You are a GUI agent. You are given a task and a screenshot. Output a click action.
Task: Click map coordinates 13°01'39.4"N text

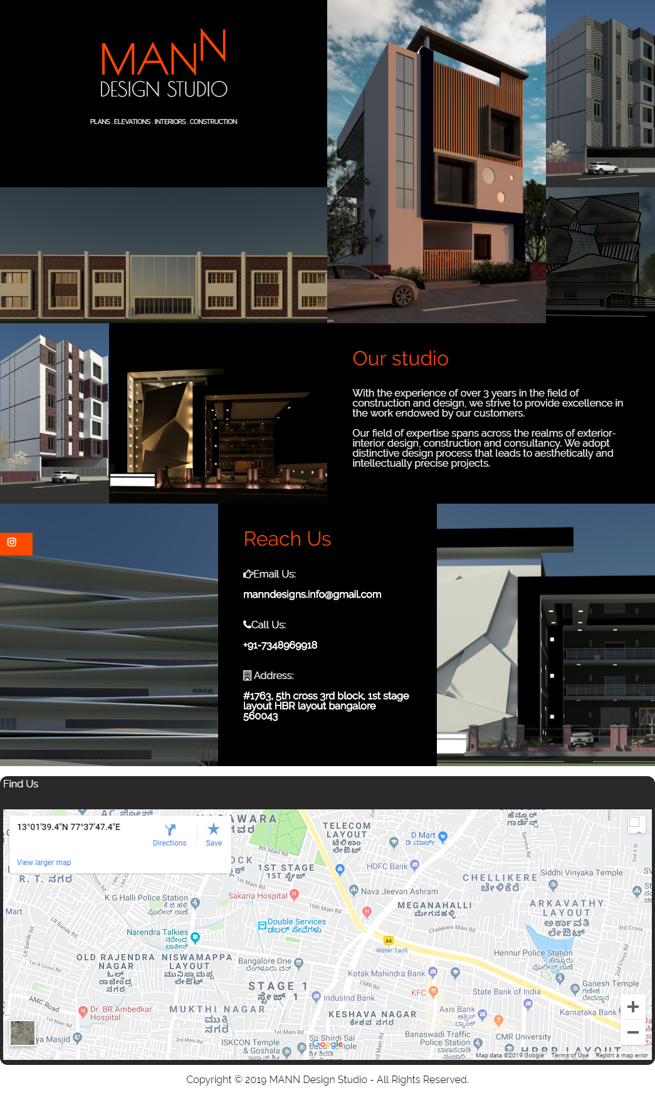point(69,827)
